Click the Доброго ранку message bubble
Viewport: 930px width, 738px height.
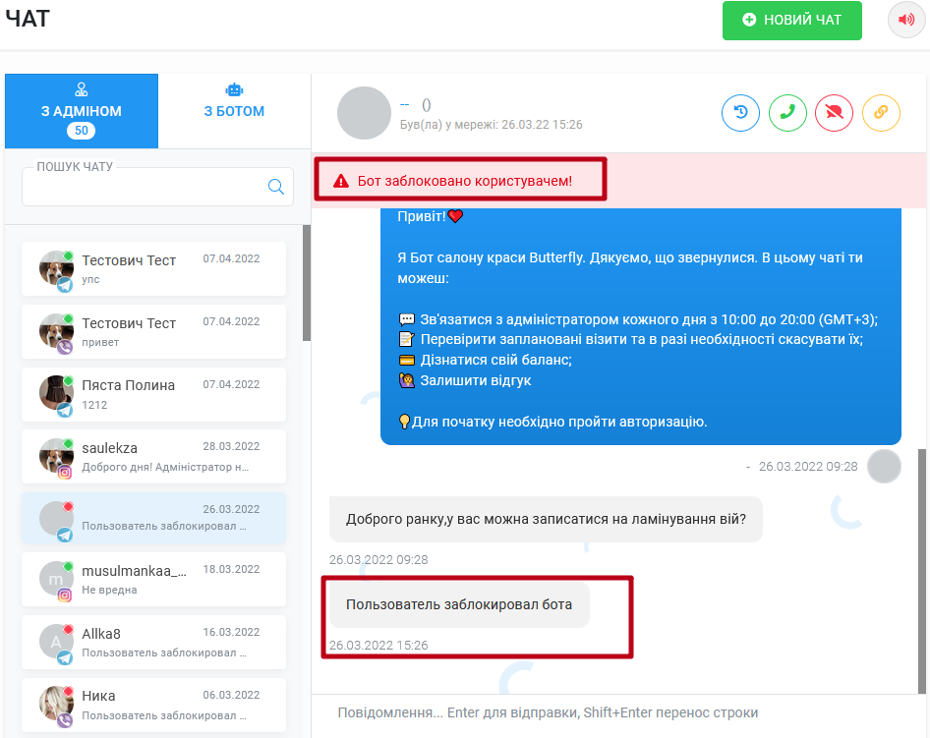(546, 519)
